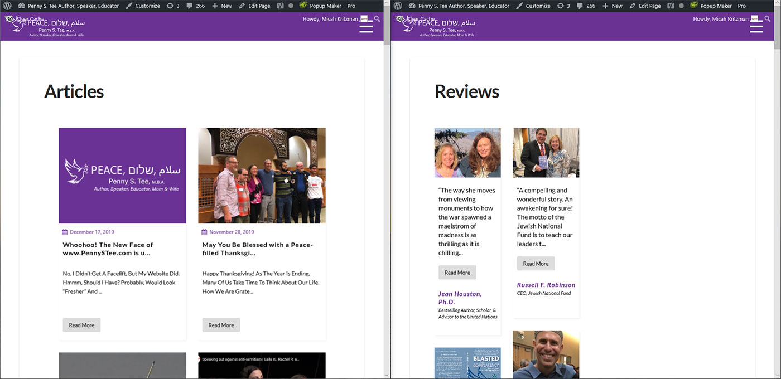Click Pro item in Articles window admin bar
This screenshot has width=781, height=379.
pos(351,6)
